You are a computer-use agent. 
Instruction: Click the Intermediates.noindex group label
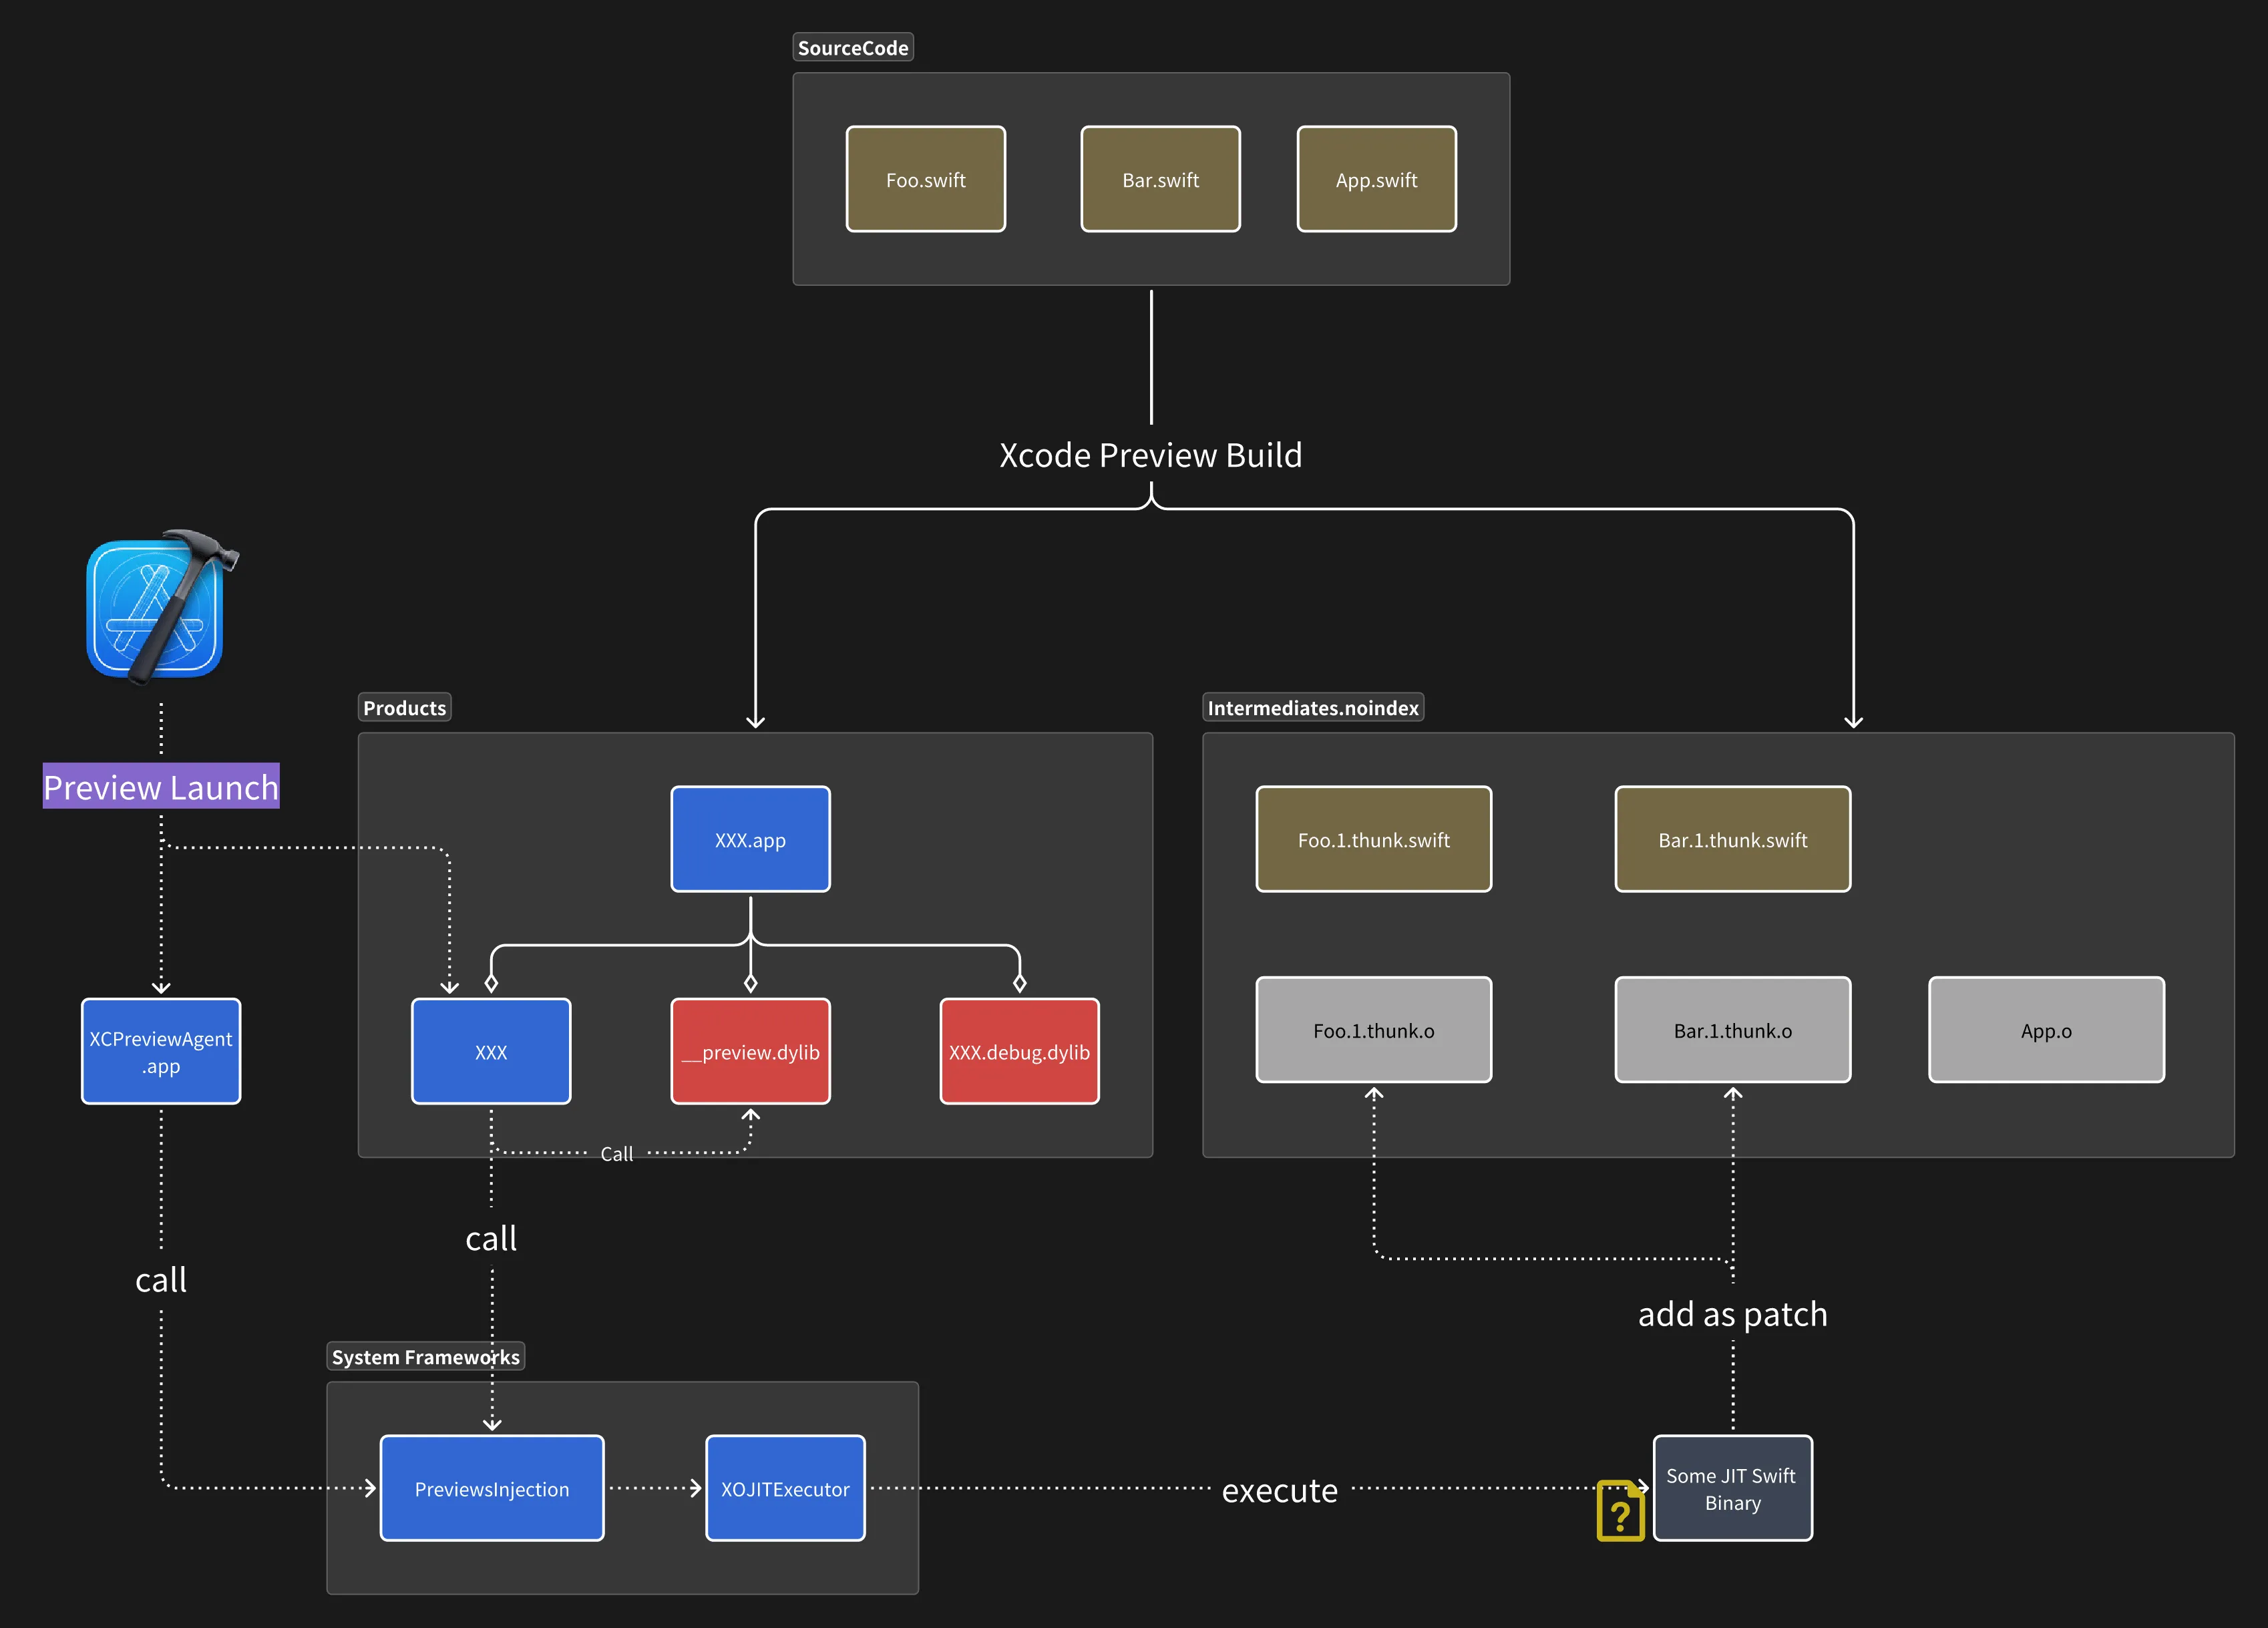(1312, 708)
